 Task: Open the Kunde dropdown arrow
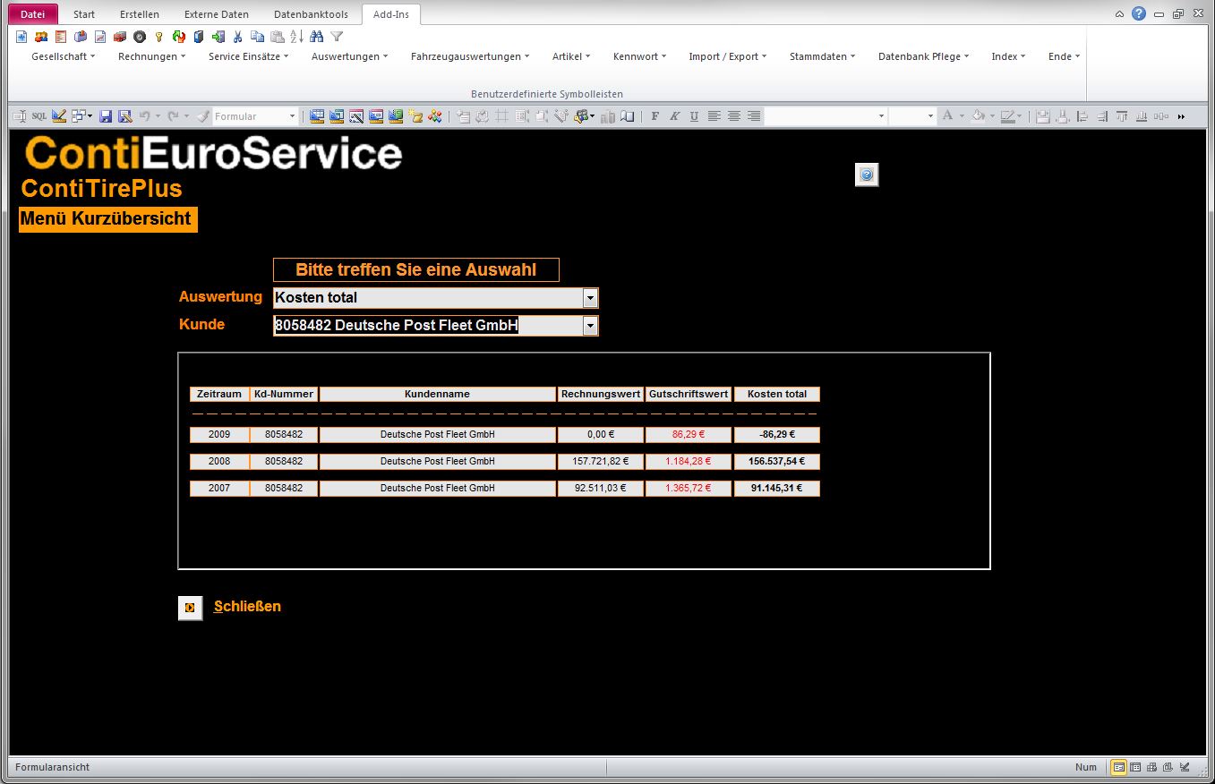[590, 326]
